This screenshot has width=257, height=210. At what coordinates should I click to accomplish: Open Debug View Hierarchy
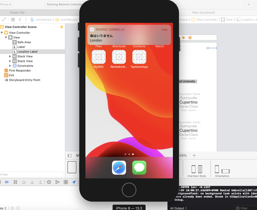click(49, 182)
